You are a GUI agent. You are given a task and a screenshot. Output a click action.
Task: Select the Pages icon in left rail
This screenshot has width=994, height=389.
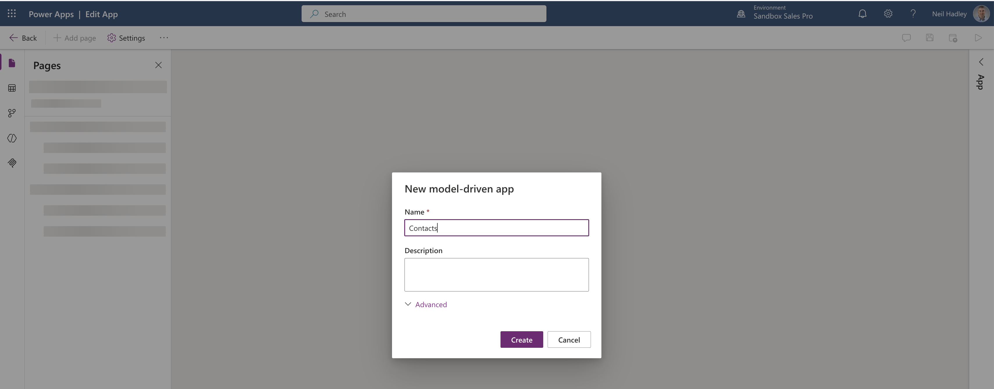(12, 63)
